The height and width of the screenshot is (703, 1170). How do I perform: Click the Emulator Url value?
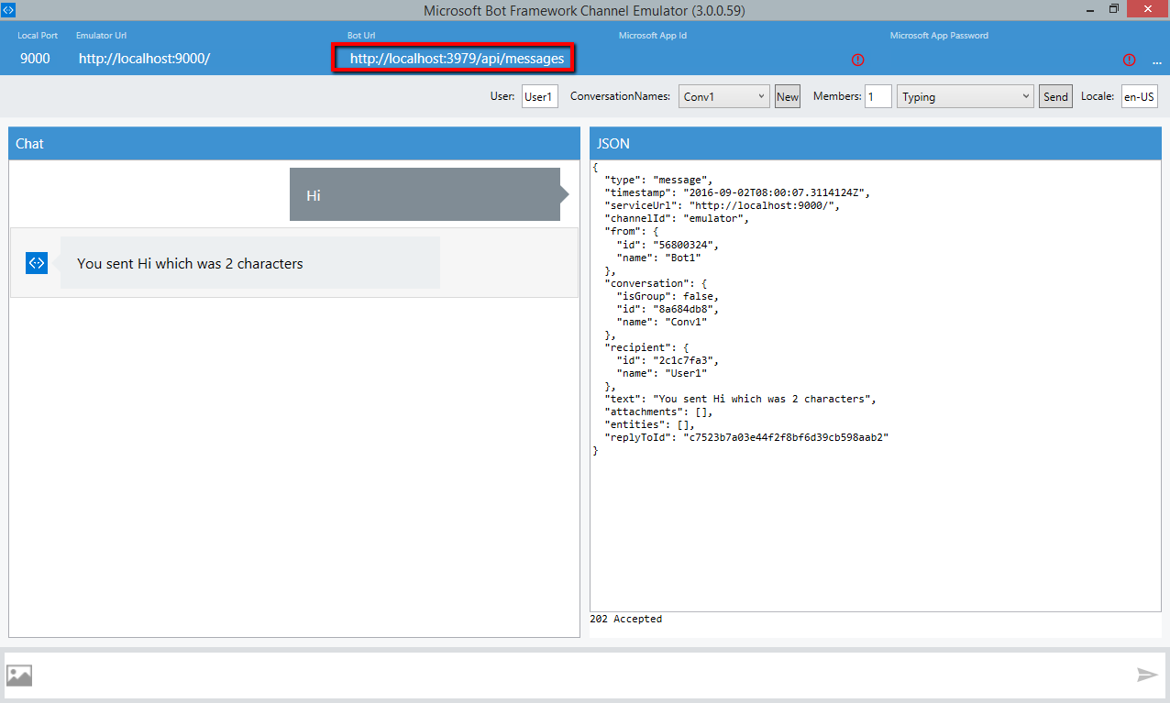coord(144,59)
